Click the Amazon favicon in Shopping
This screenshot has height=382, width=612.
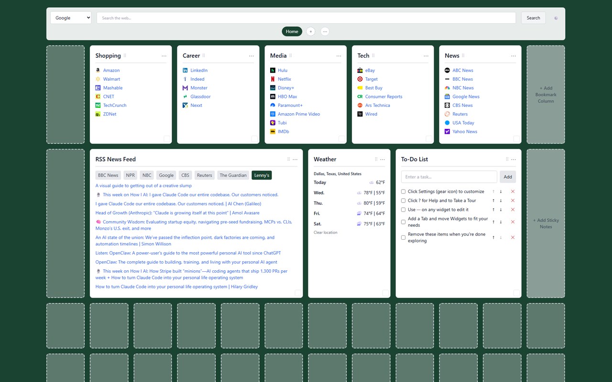[98, 70]
